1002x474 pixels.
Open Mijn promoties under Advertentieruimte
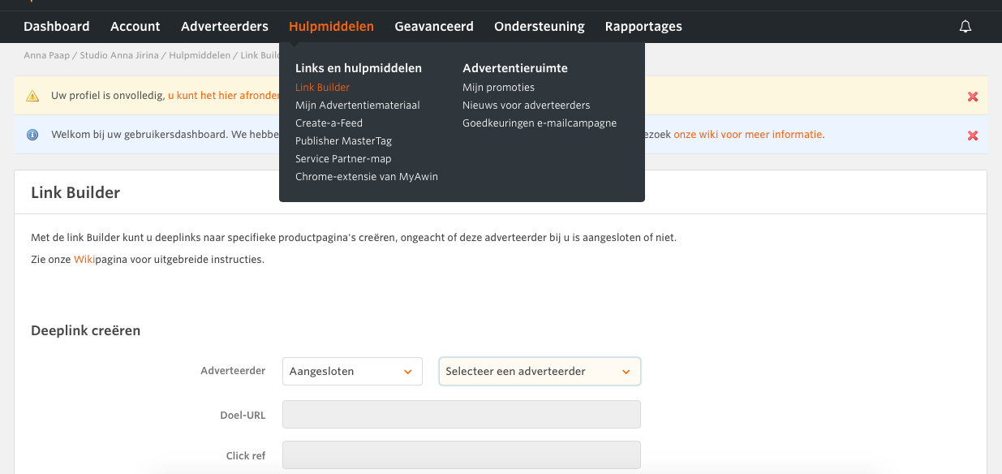(x=498, y=88)
